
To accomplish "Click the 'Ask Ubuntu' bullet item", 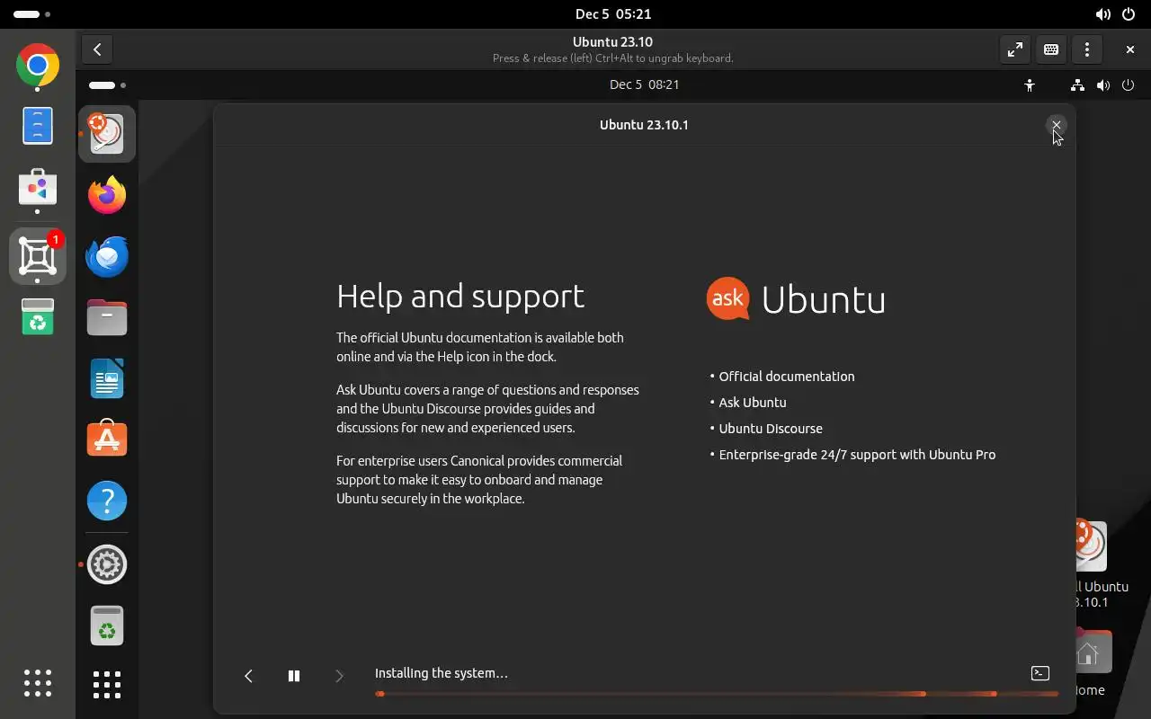I will click(753, 403).
